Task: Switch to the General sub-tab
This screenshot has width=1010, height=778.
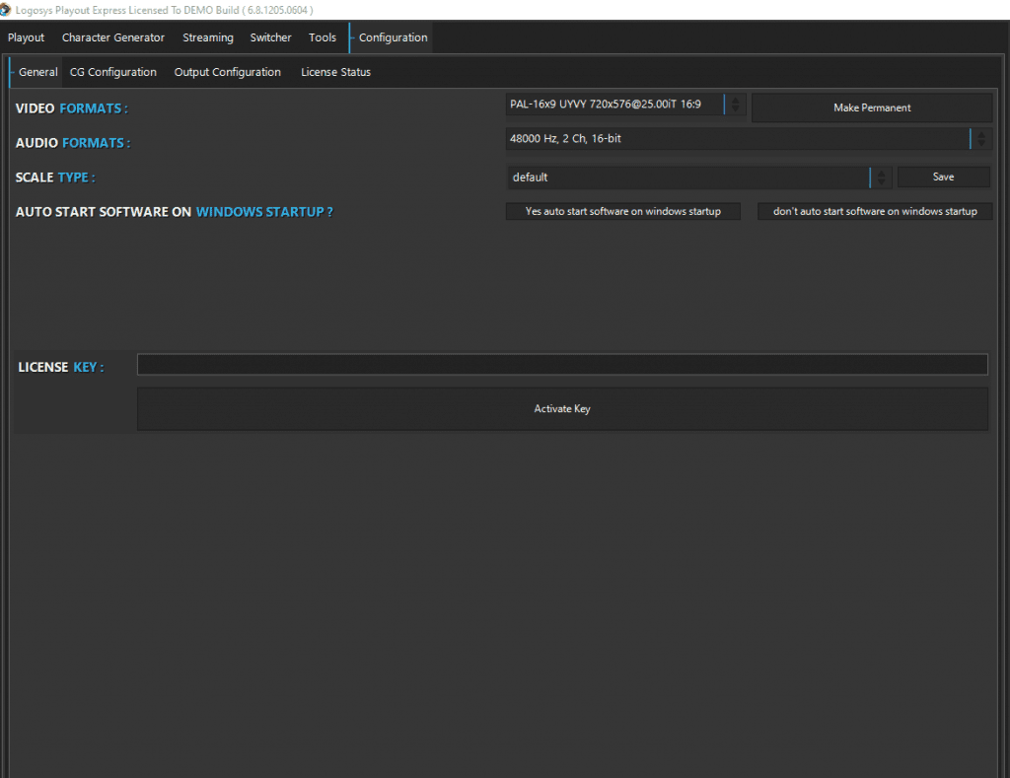Action: point(37,73)
